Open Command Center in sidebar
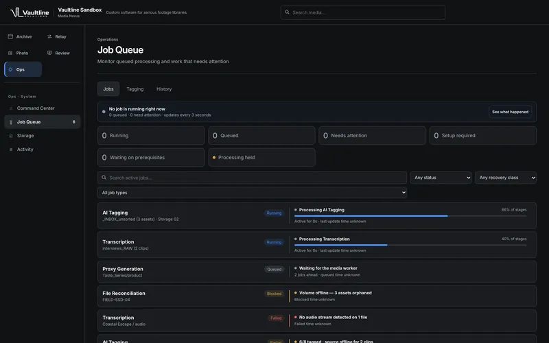This screenshot has height=343, width=549. tap(43, 108)
